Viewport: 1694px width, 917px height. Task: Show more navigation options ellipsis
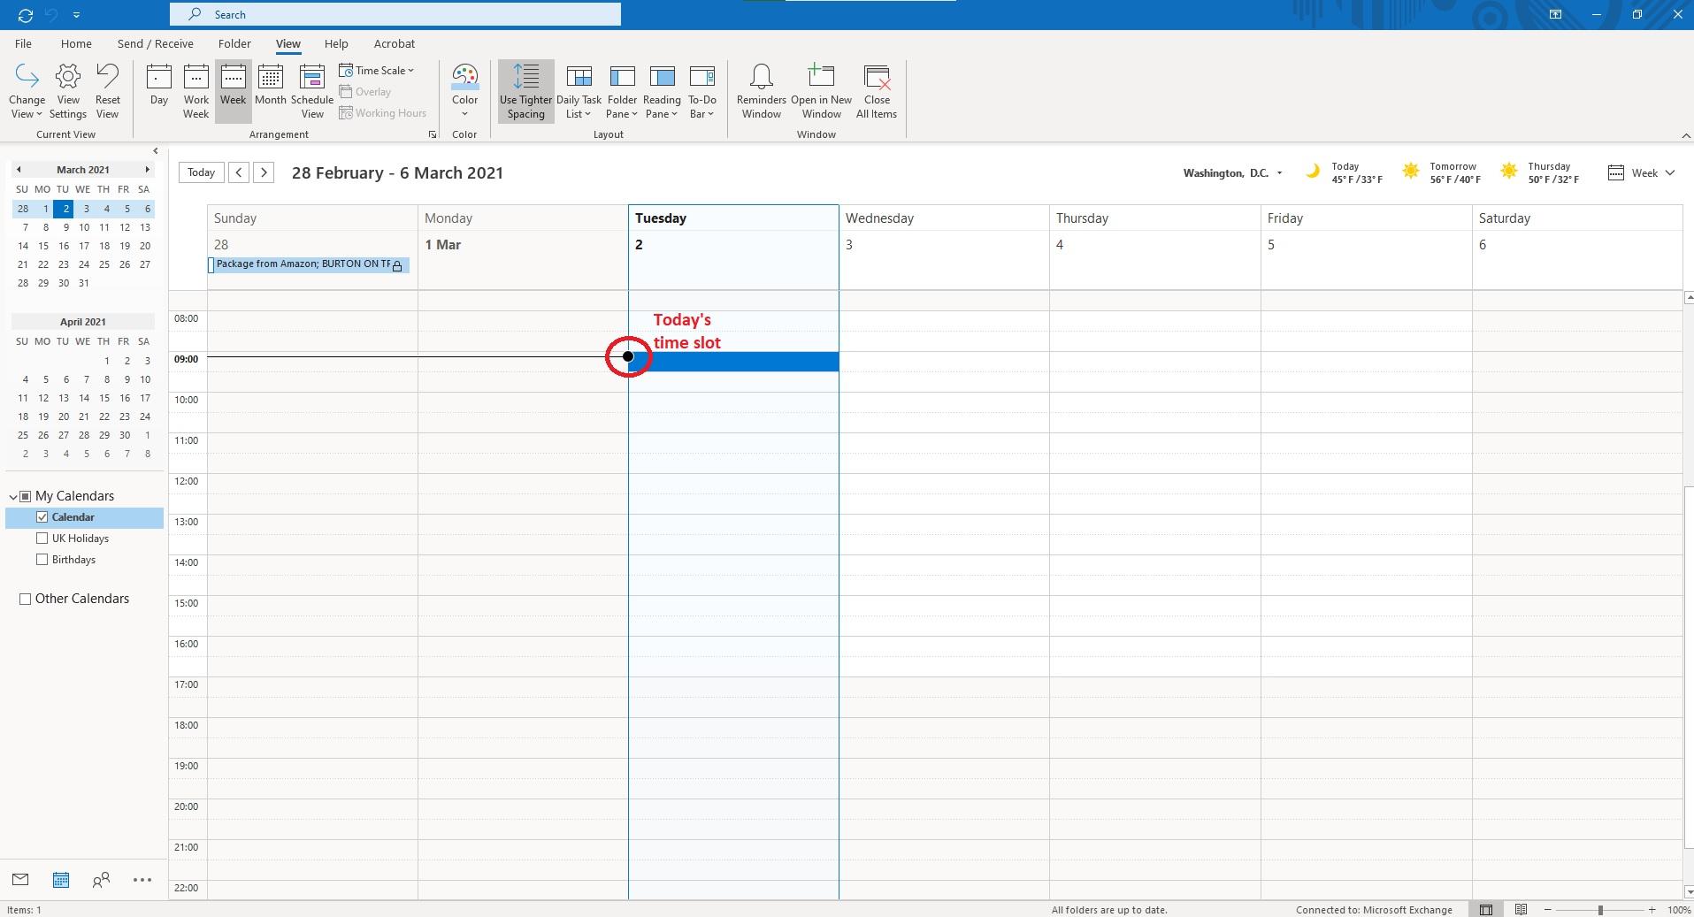pyautogui.click(x=142, y=879)
